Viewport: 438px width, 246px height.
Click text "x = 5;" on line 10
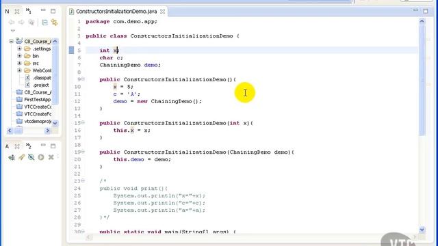pos(123,87)
